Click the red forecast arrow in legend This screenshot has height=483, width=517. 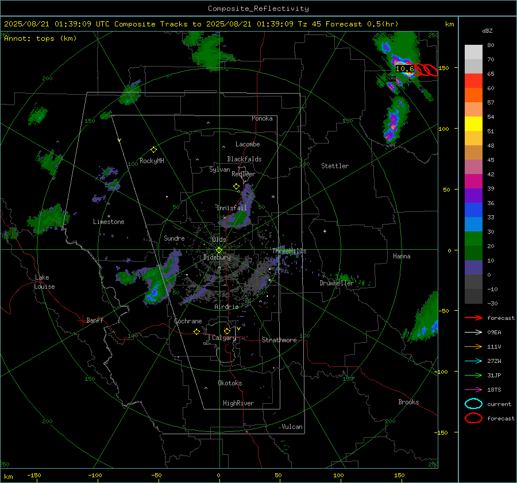(x=473, y=318)
